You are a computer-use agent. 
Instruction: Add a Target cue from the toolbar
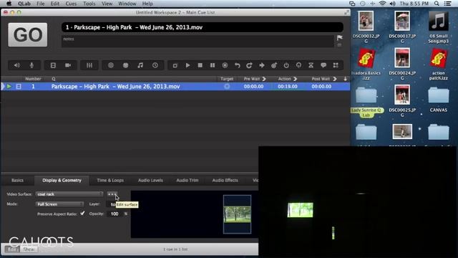[x=274, y=65]
